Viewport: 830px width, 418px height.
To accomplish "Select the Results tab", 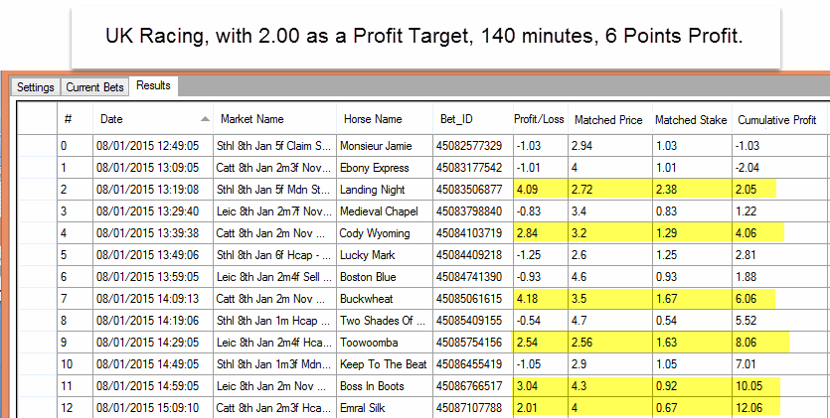I will [x=154, y=86].
